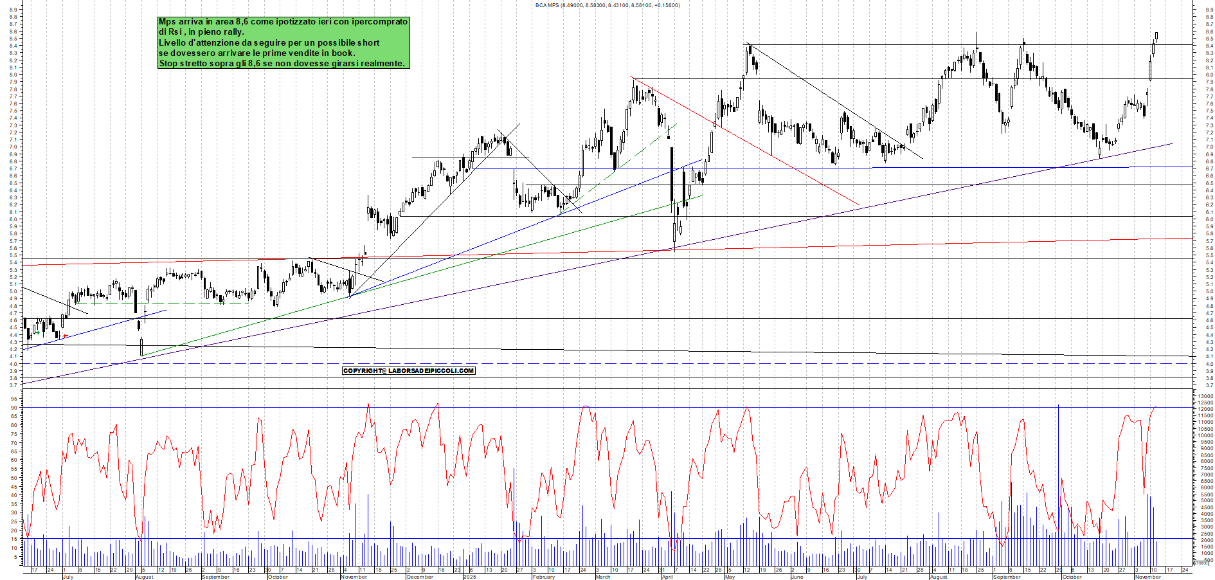The height and width of the screenshot is (580, 1215).
Task: Click the x10000 volume scale indicator
Action: pyautogui.click(x=1201, y=563)
